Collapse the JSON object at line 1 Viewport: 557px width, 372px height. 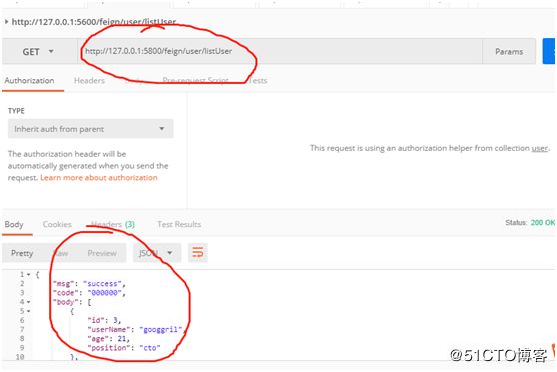point(28,274)
